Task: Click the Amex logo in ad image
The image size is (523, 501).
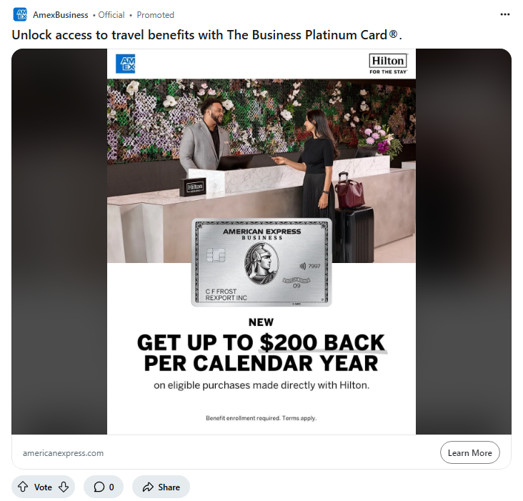Action: click(x=125, y=64)
